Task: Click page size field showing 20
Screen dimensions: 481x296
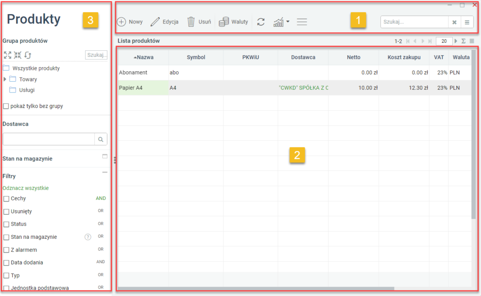Action: click(444, 41)
